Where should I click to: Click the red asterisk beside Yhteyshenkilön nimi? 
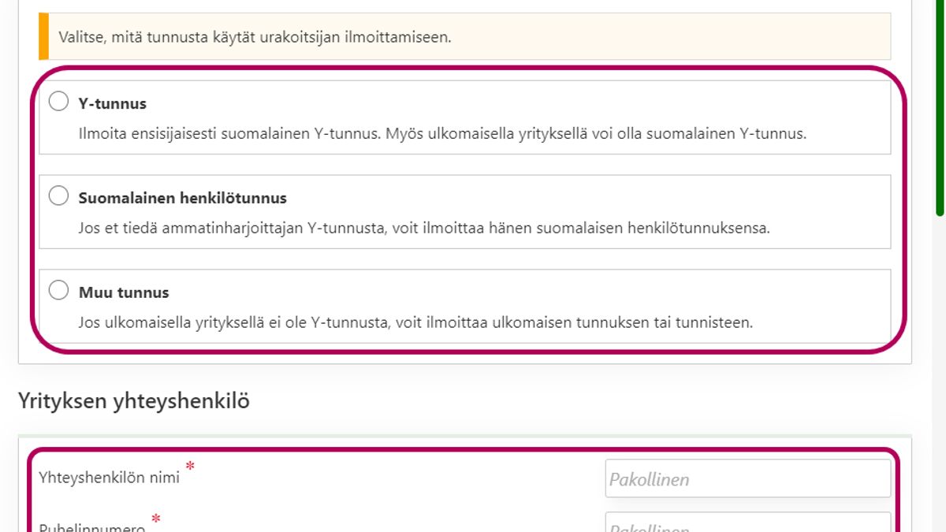tap(190, 468)
